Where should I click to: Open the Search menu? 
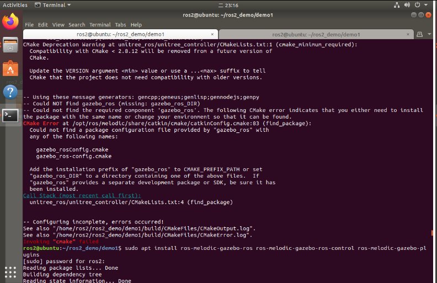tap(77, 25)
